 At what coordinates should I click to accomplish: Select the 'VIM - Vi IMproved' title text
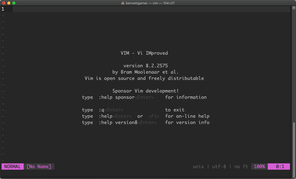click(x=144, y=53)
